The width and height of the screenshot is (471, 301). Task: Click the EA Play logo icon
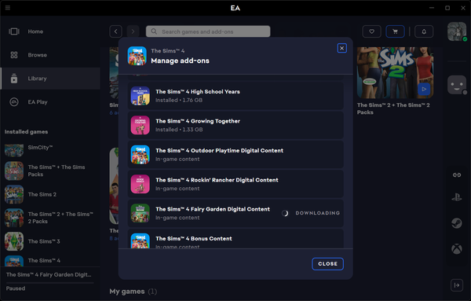pyautogui.click(x=14, y=102)
